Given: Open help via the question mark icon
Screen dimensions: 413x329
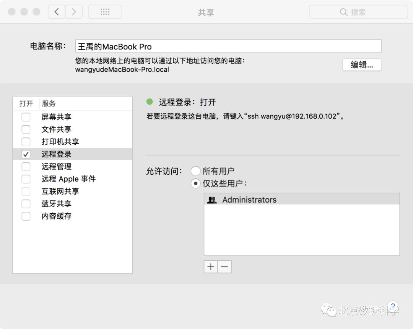Looking at the screenshot, I should click(393, 306).
